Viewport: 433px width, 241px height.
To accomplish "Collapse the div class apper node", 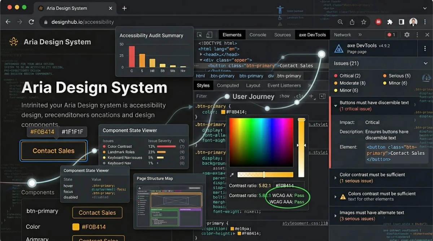I will point(201,60).
